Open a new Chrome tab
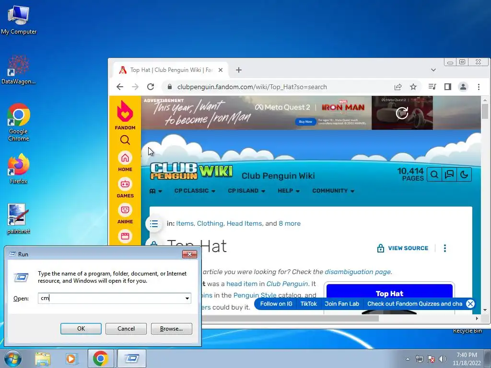491x368 pixels. tap(239, 70)
